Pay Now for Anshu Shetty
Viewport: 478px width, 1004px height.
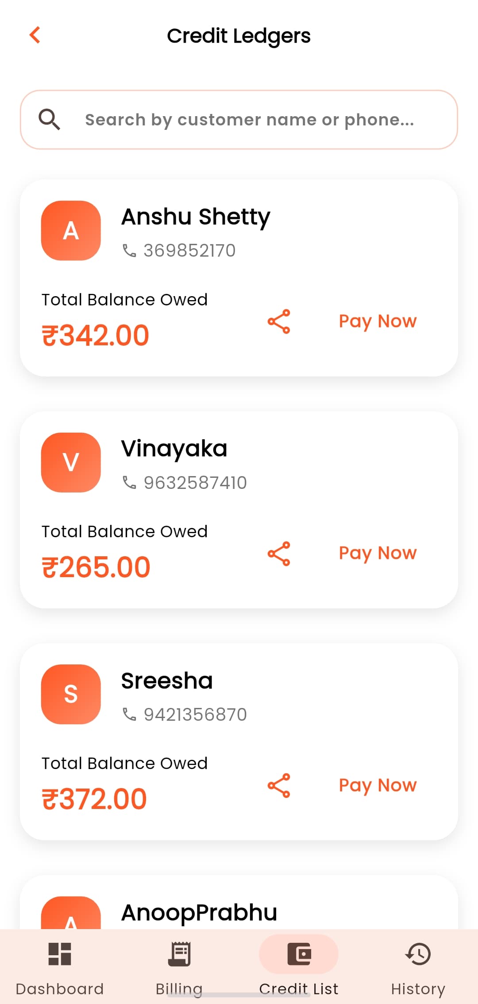pos(378,321)
